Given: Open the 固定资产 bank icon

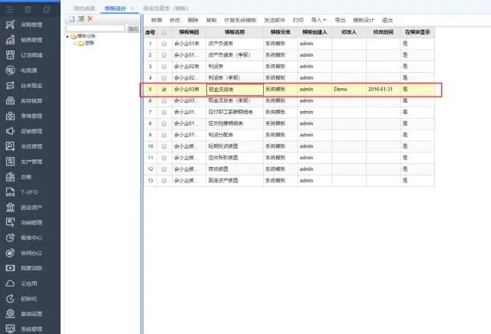Looking at the screenshot, I should pos(10,208).
